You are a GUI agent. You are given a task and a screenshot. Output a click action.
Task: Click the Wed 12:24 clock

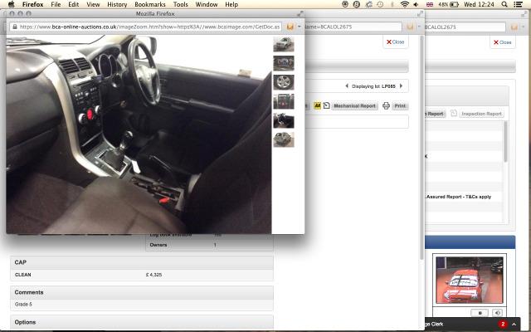click(x=479, y=4)
